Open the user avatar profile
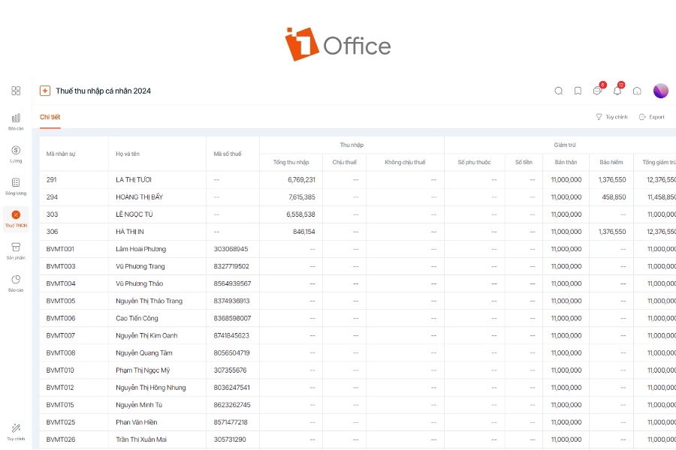This screenshot has width=676, height=450. click(660, 91)
